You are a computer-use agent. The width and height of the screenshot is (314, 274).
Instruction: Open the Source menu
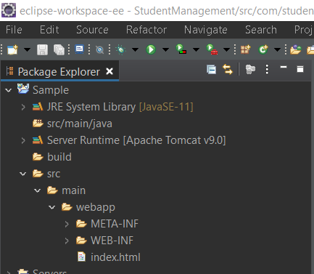(x=92, y=30)
